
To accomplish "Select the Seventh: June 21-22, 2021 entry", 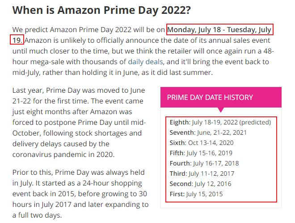I will [208, 132].
